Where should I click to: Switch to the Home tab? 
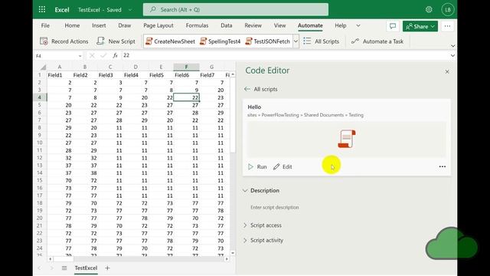click(72, 25)
